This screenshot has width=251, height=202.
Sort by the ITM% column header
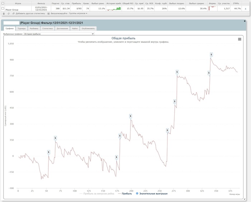pos(236,3)
